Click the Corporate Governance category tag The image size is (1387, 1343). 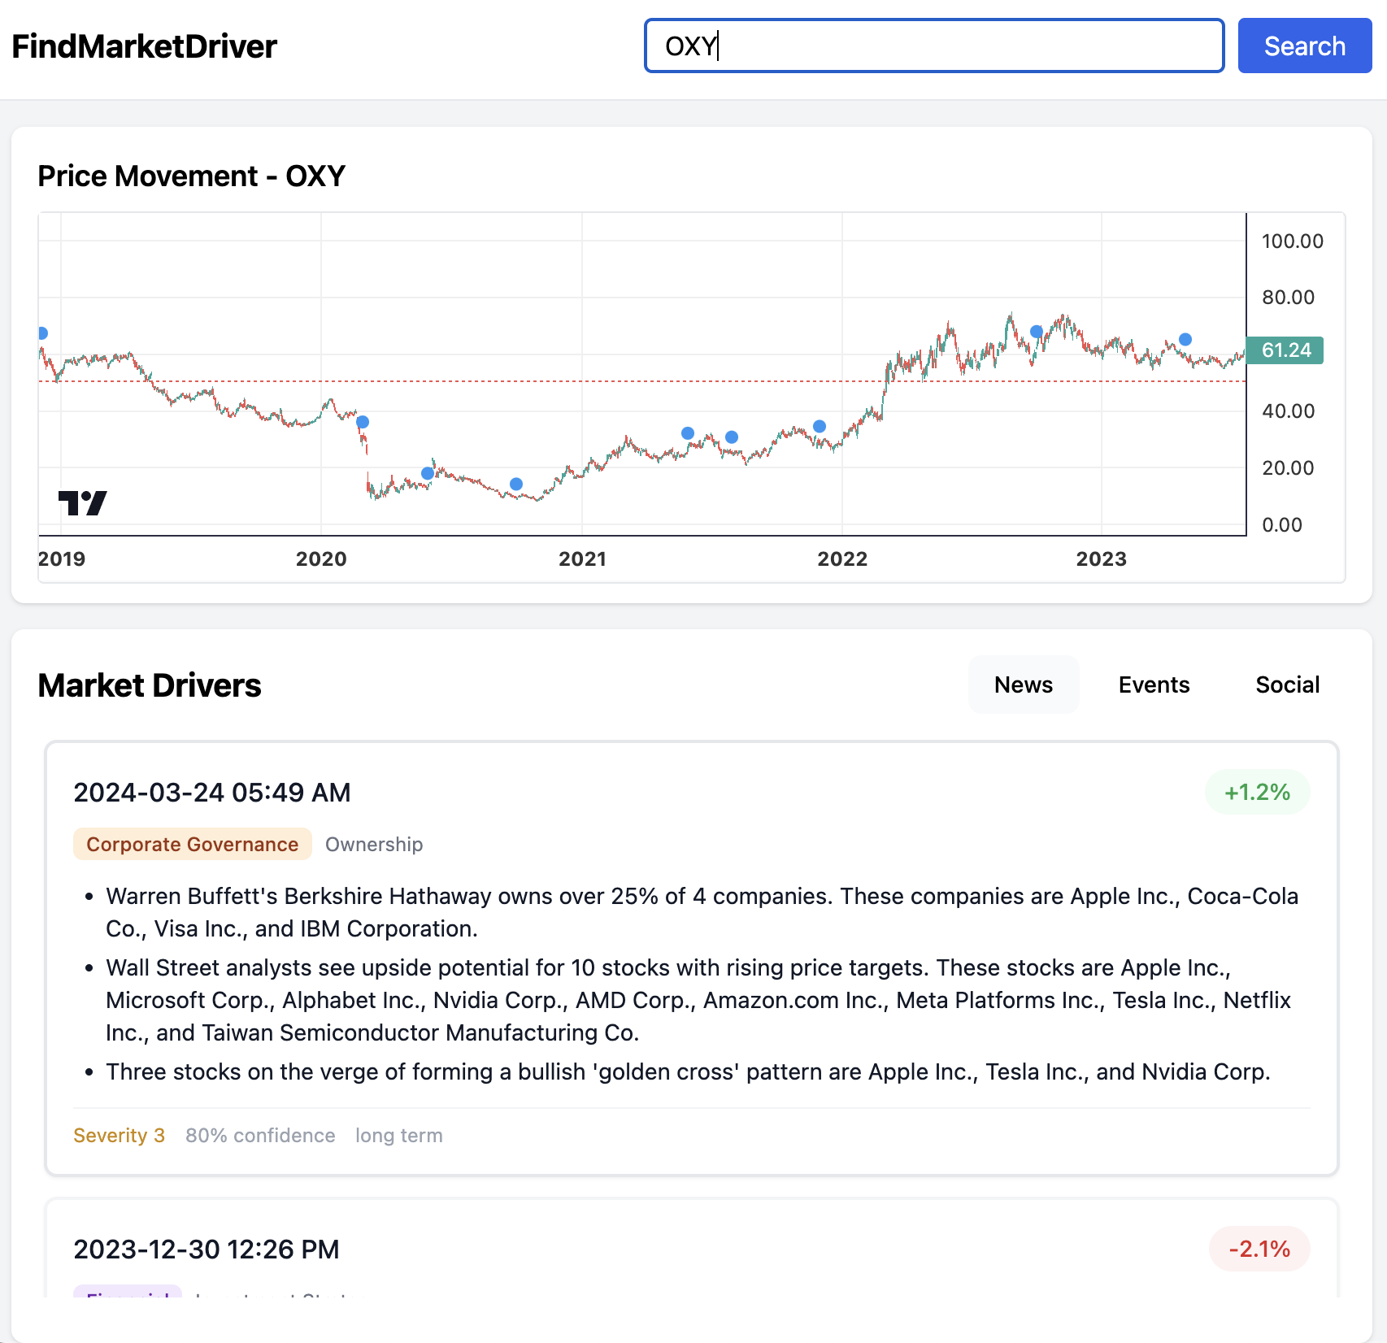[193, 844]
